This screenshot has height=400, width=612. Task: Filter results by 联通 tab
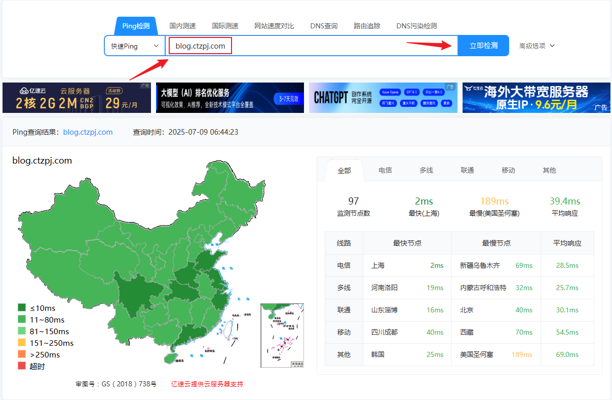click(x=467, y=170)
